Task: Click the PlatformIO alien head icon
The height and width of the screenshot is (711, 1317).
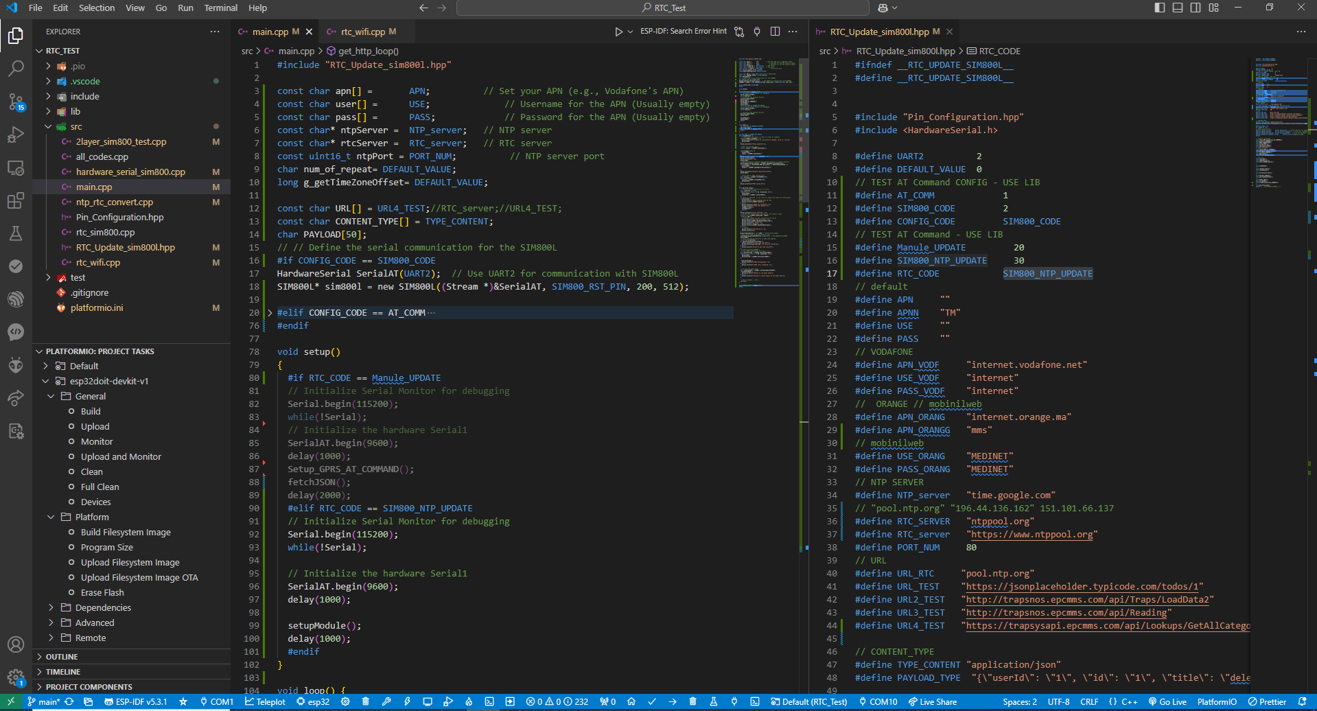Action: pos(16,364)
